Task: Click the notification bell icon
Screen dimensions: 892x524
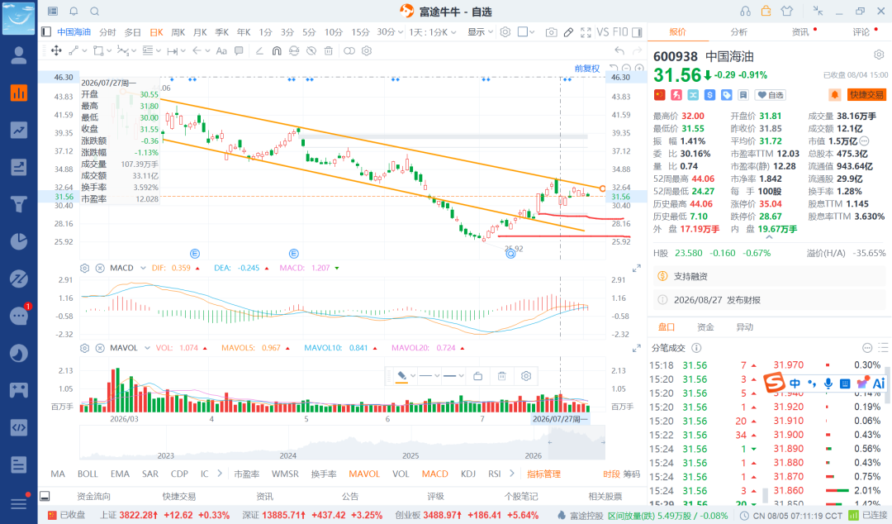Action: coord(74,12)
